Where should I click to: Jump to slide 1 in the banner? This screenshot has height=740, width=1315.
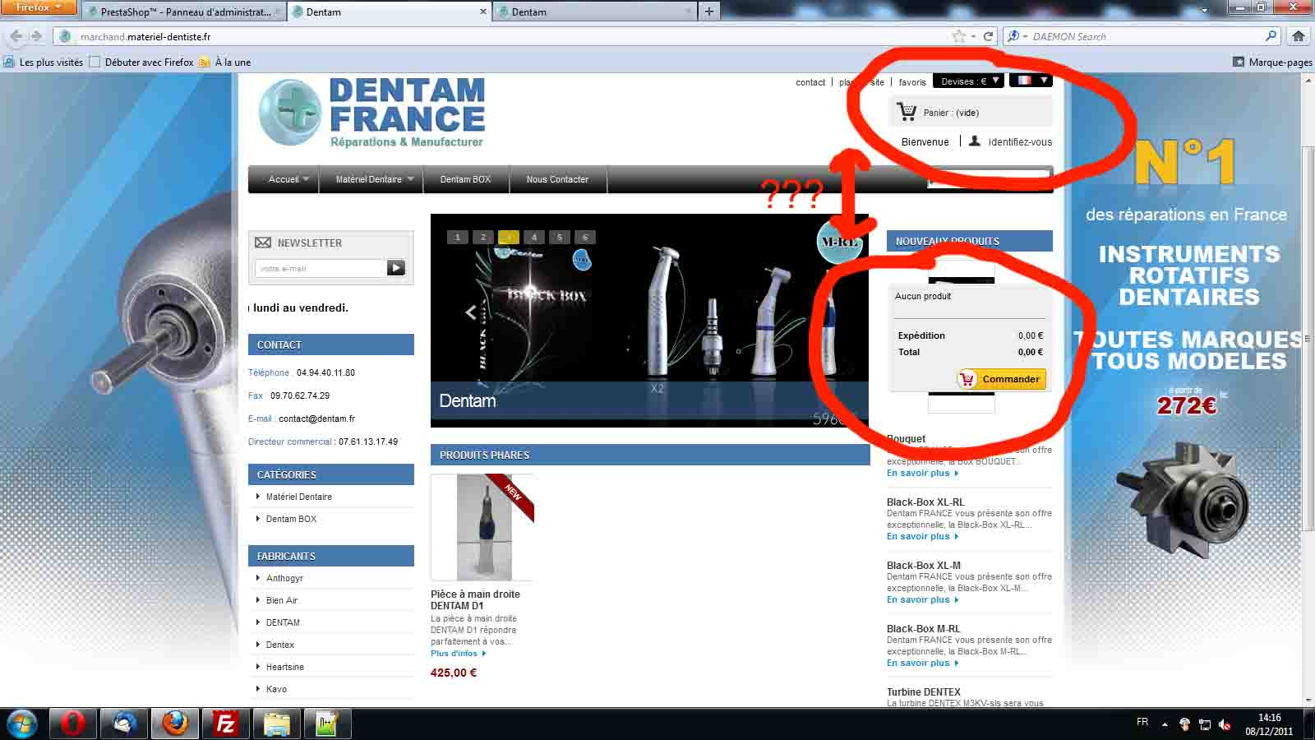pos(458,237)
